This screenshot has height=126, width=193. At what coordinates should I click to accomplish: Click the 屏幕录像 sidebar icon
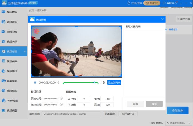(3, 81)
